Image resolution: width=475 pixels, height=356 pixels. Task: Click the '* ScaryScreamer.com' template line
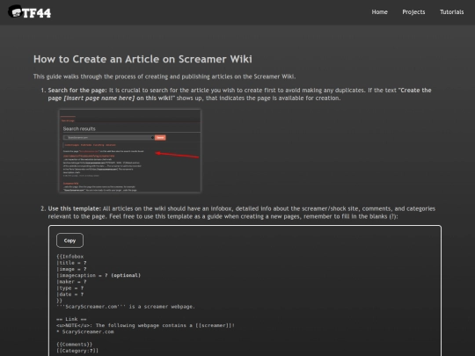pyautogui.click(x=85, y=331)
